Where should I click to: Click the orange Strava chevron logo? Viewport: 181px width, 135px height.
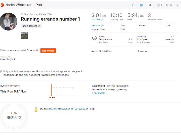2,5
